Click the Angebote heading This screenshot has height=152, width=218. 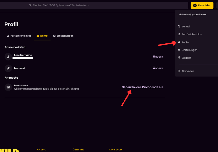11,78
